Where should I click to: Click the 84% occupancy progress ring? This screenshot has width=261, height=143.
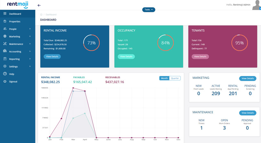tap(166, 43)
